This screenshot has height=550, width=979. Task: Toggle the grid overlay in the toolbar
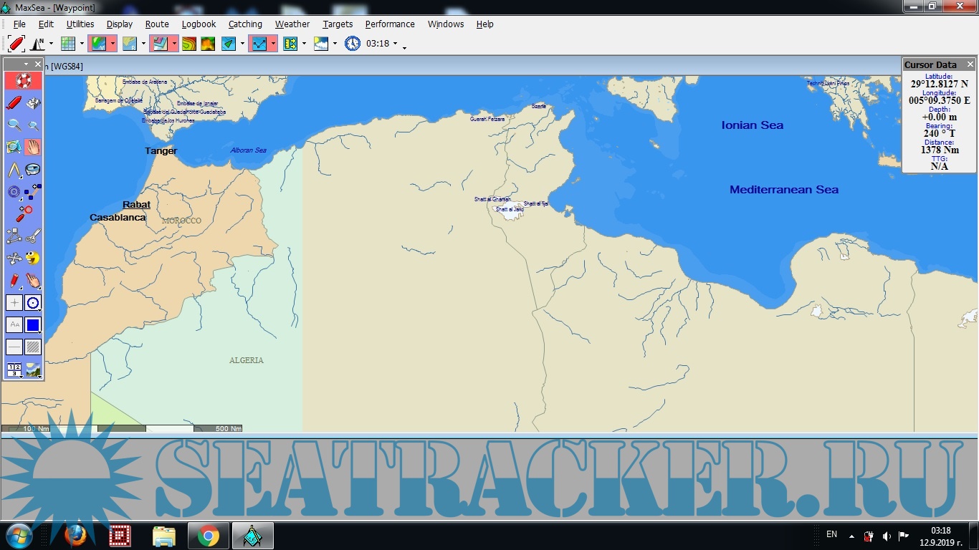tap(68, 44)
